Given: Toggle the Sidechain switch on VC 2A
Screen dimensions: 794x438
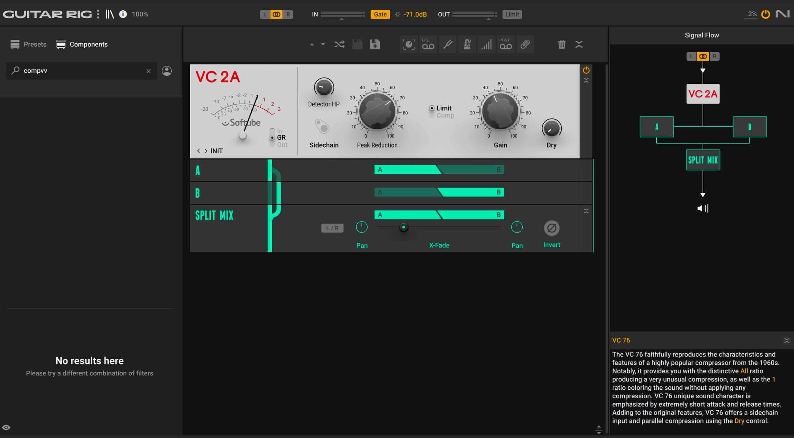Looking at the screenshot, I should coord(322,126).
